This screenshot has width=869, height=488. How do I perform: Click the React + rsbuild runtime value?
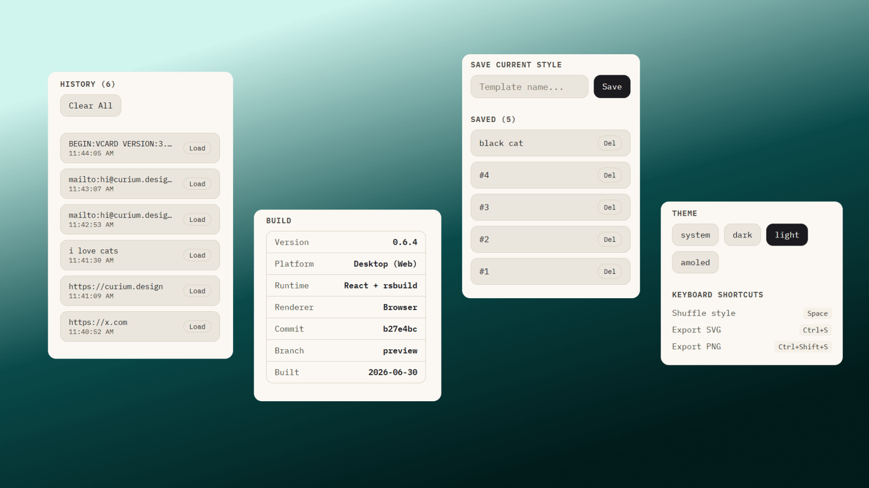point(381,286)
